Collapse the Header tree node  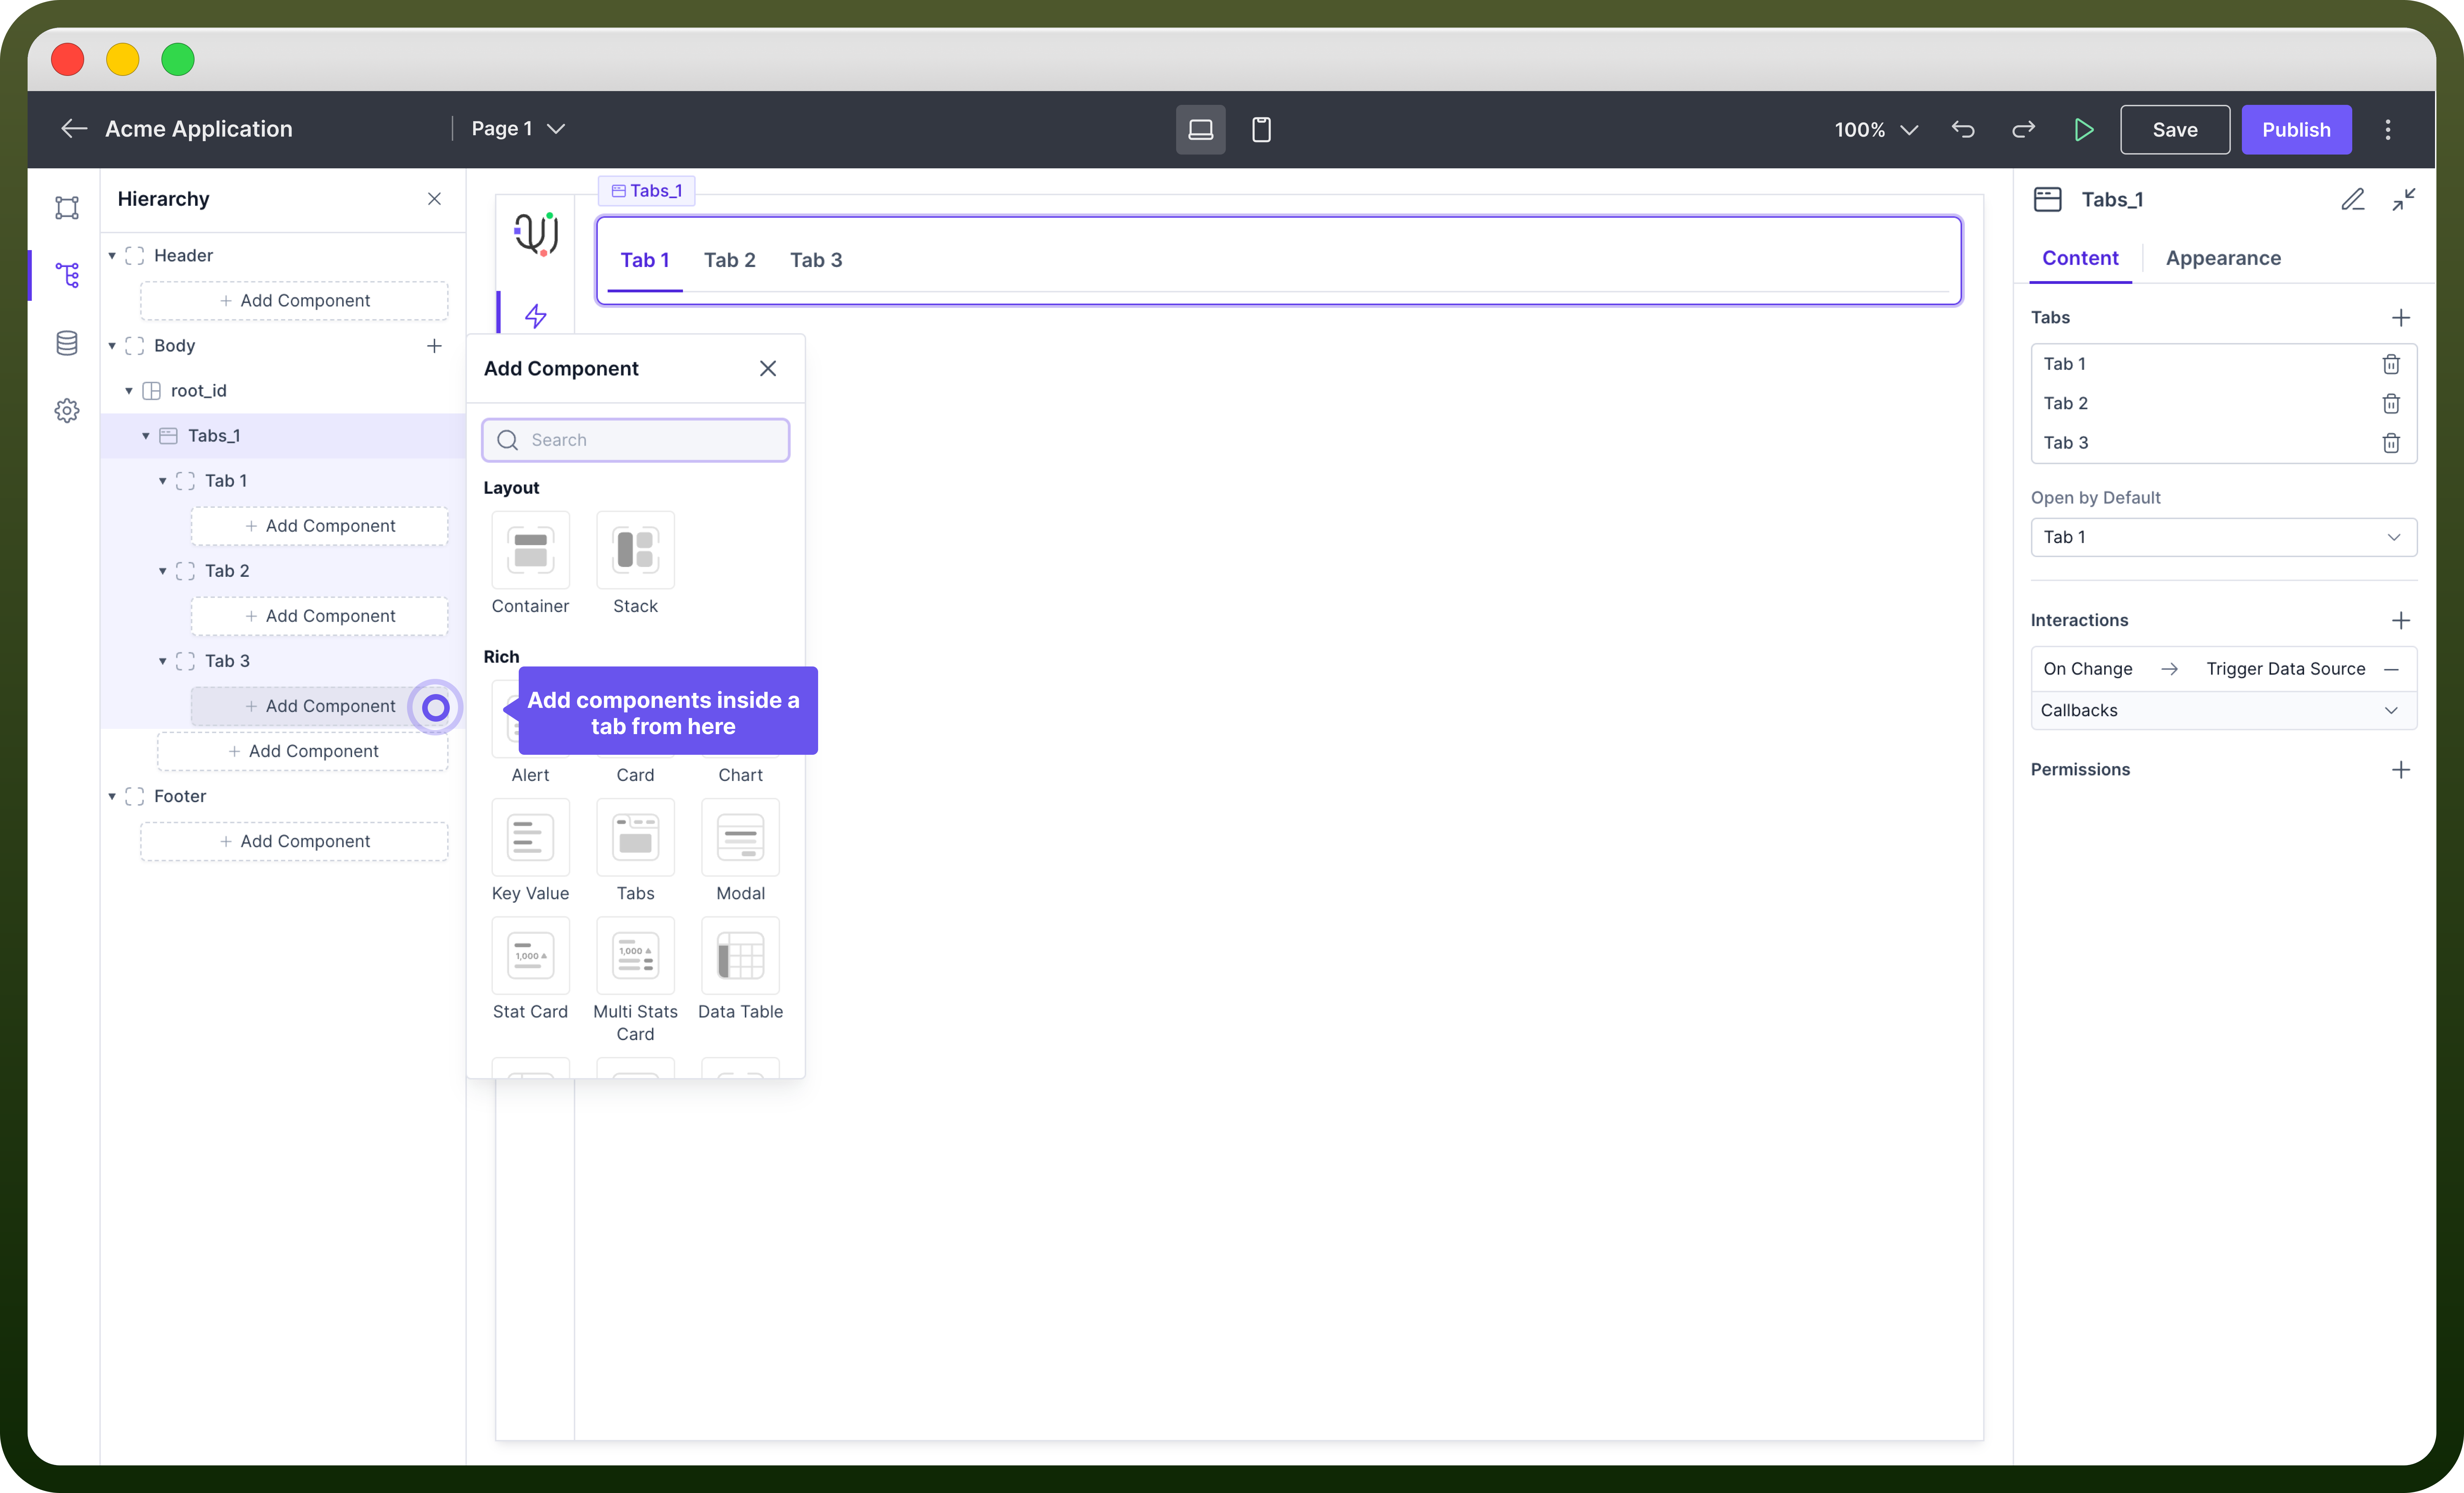coord(112,256)
